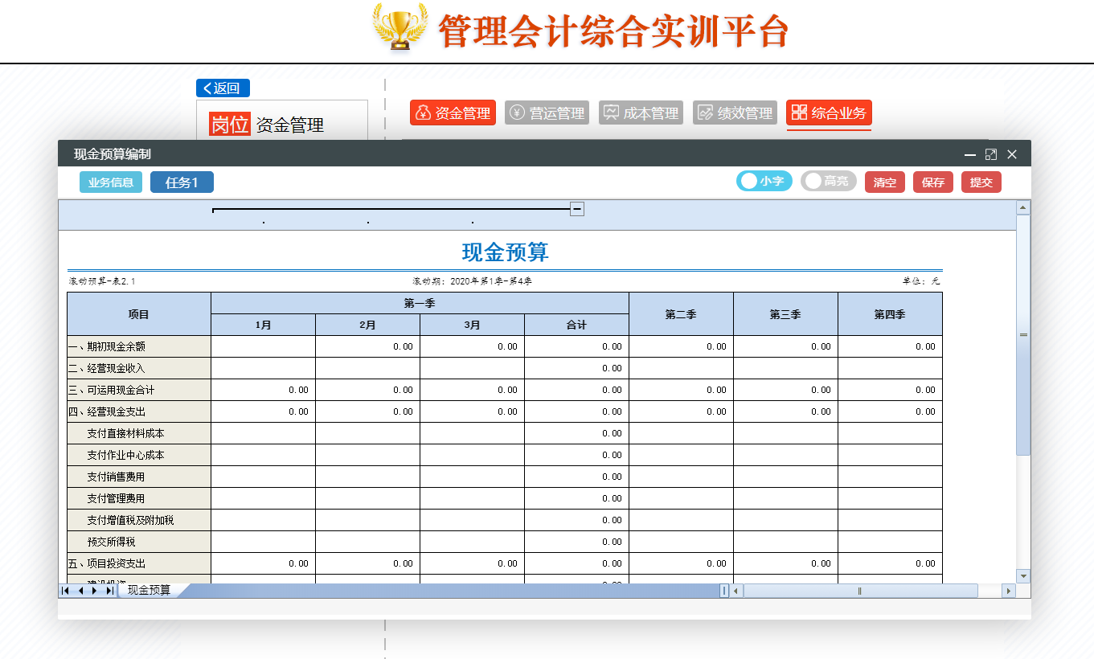Click the 现金预算 sheet title
The image size is (1094, 659).
(506, 252)
